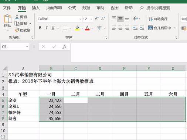Click Merge and Center (合并后居中)
Image resolution: width=187 pixels, height=140 pixels.
coord(160,28)
